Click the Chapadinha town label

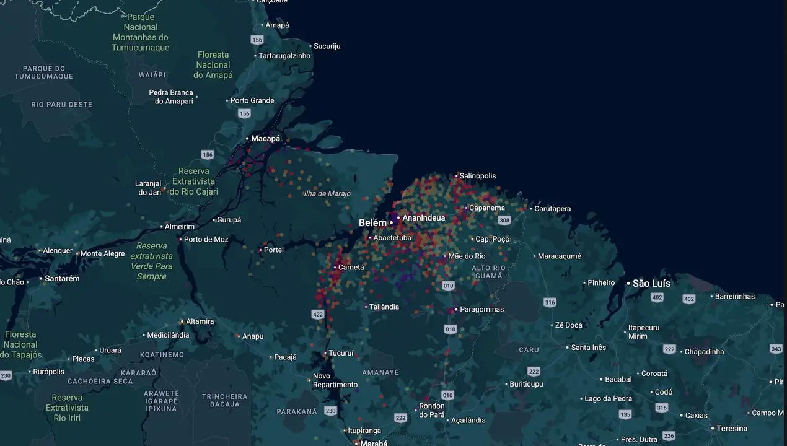pos(705,352)
